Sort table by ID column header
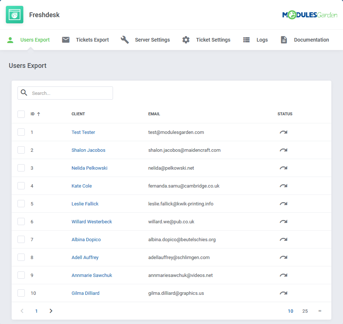Screen dimensions: 343x324 (32, 114)
